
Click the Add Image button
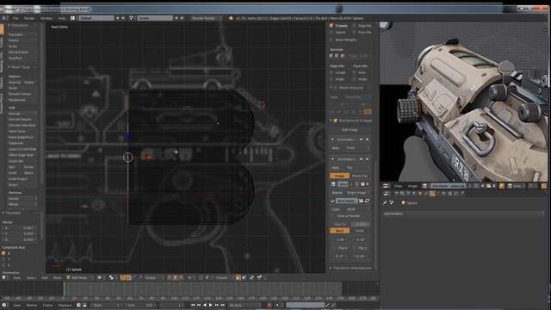coord(350,130)
